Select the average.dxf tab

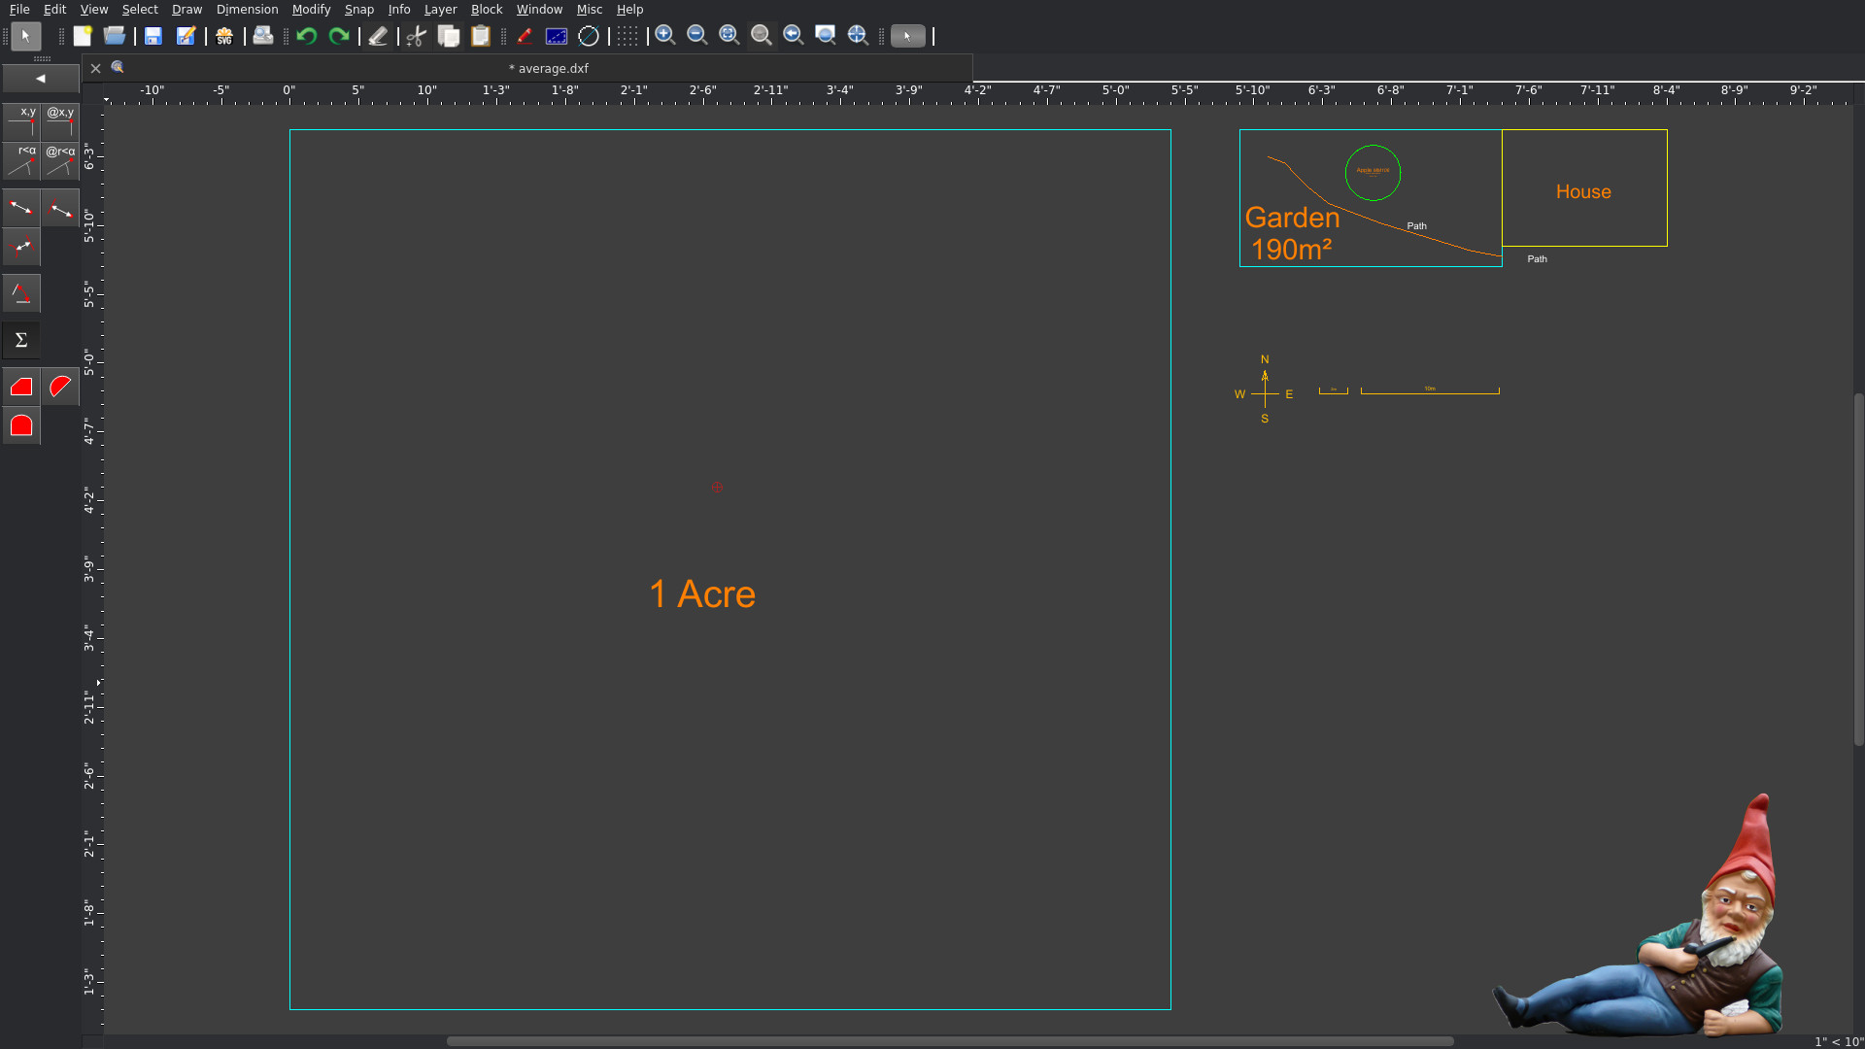pos(549,68)
